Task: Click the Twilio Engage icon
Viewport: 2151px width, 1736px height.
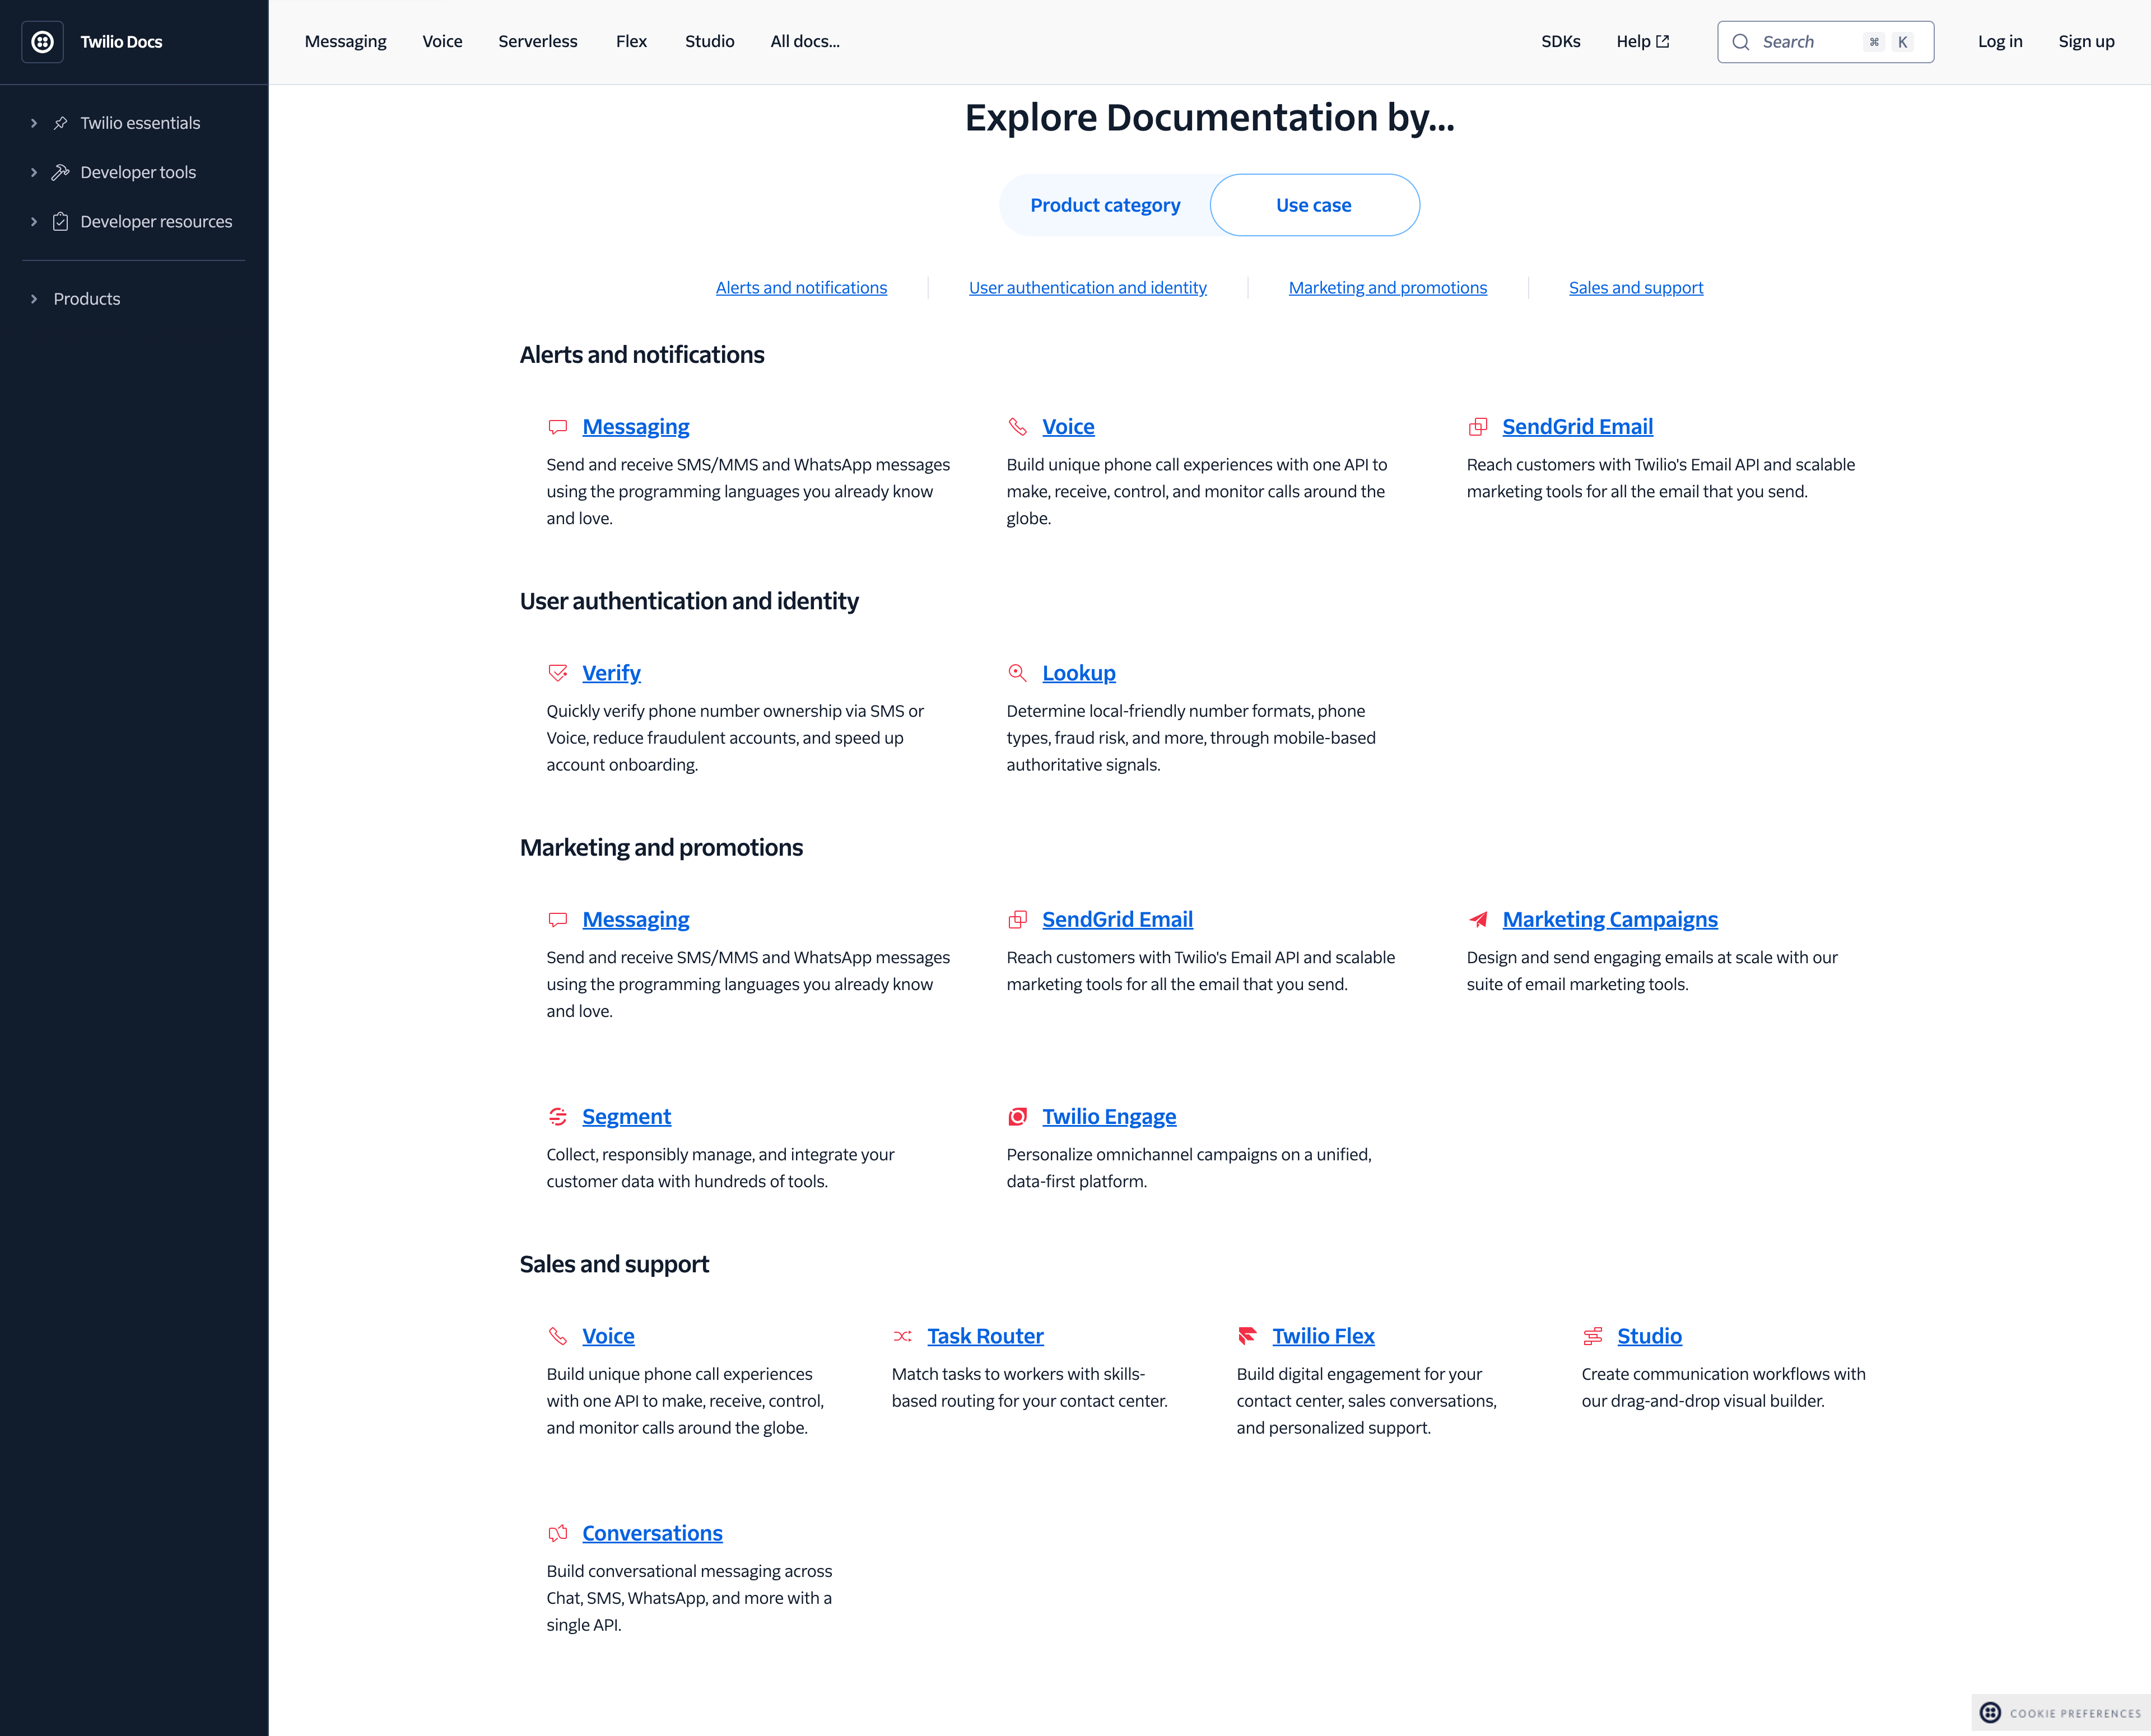Action: (x=1017, y=1116)
